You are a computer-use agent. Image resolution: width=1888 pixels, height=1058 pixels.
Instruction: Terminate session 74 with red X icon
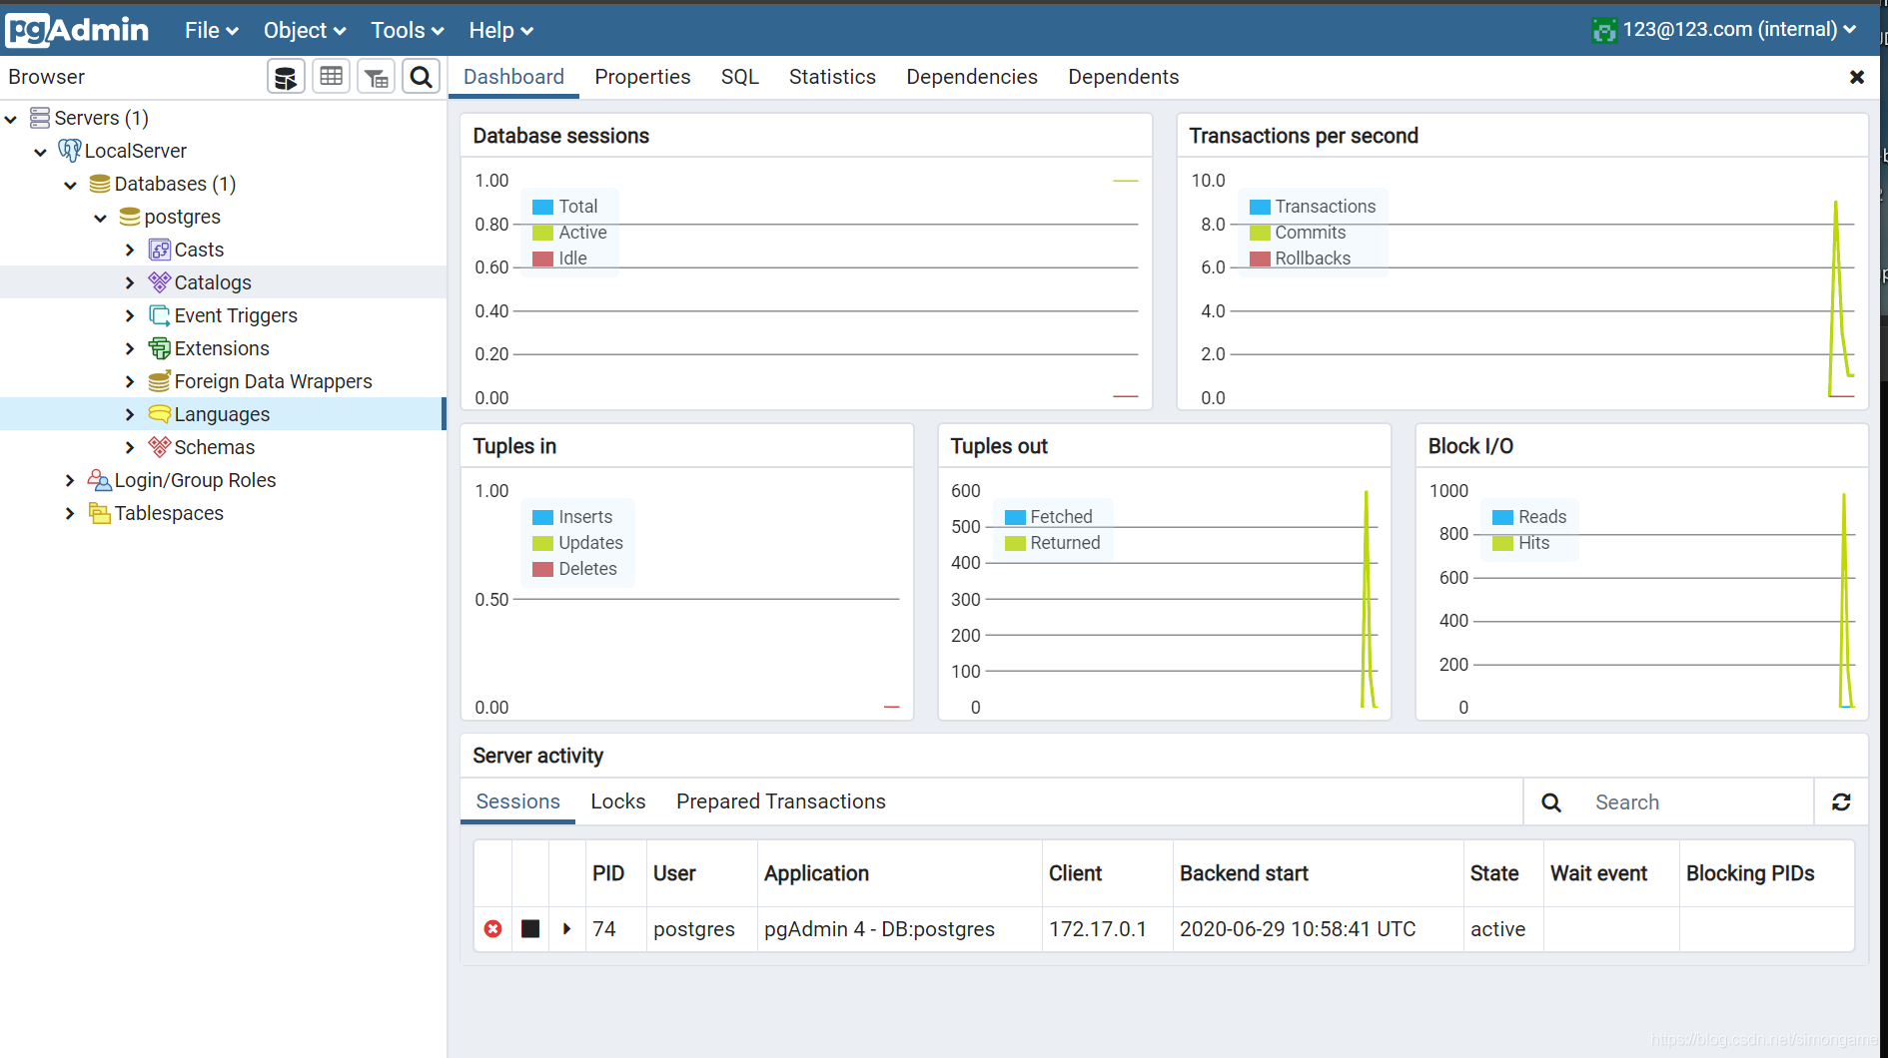click(x=492, y=928)
